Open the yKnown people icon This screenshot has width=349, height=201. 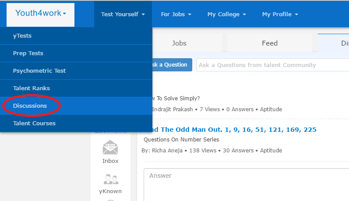[x=111, y=179]
